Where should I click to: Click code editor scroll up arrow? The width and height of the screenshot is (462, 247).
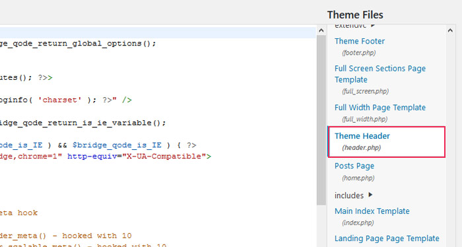[x=321, y=30]
